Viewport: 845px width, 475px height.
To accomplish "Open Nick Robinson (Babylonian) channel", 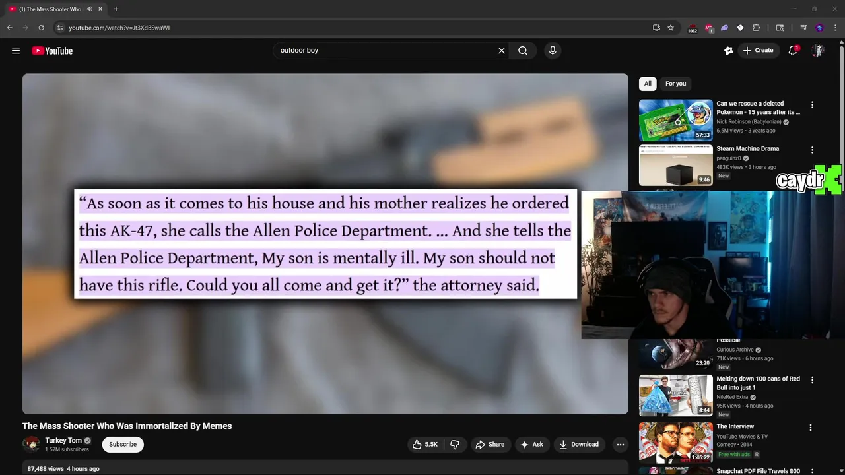I will (749, 122).
